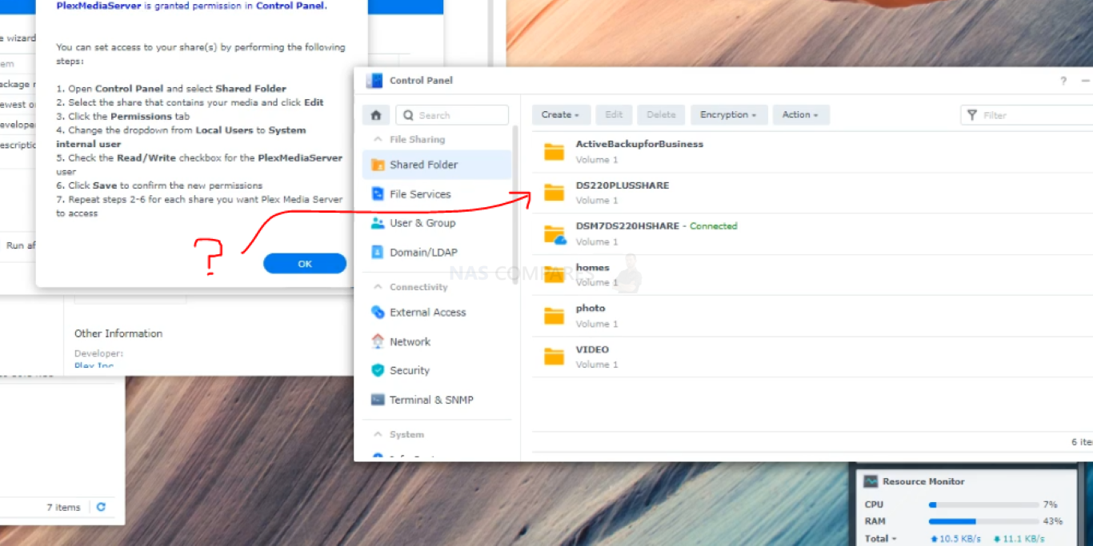Click the photo folder icon

554,316
